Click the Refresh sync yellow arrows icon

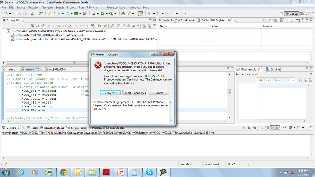50,14
